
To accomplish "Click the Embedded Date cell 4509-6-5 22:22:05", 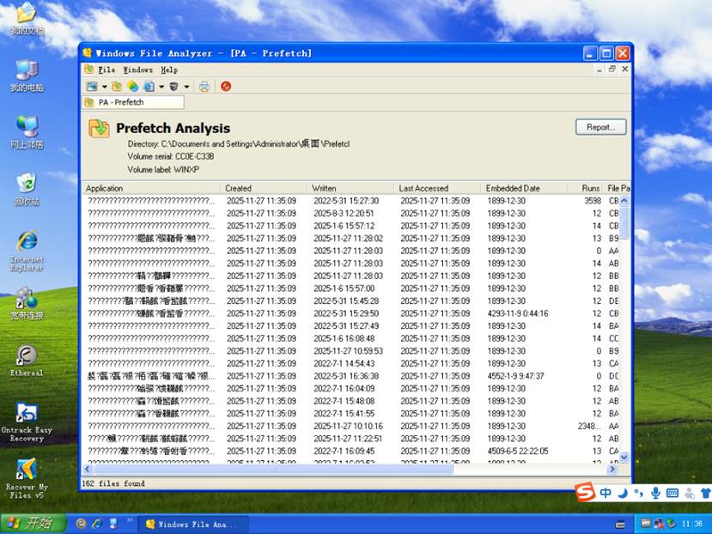I will click(518, 451).
